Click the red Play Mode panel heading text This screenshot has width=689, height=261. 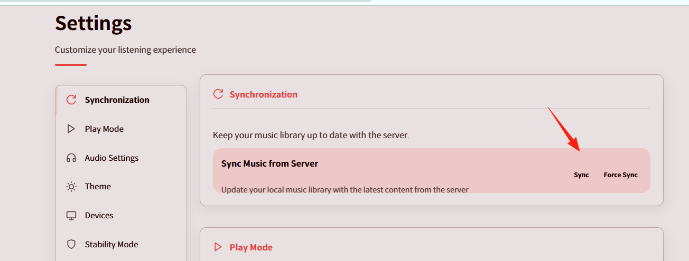click(x=251, y=247)
